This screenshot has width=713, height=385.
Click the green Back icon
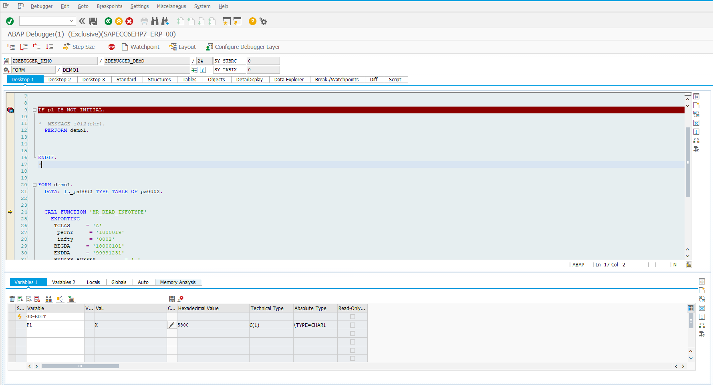[x=108, y=21]
